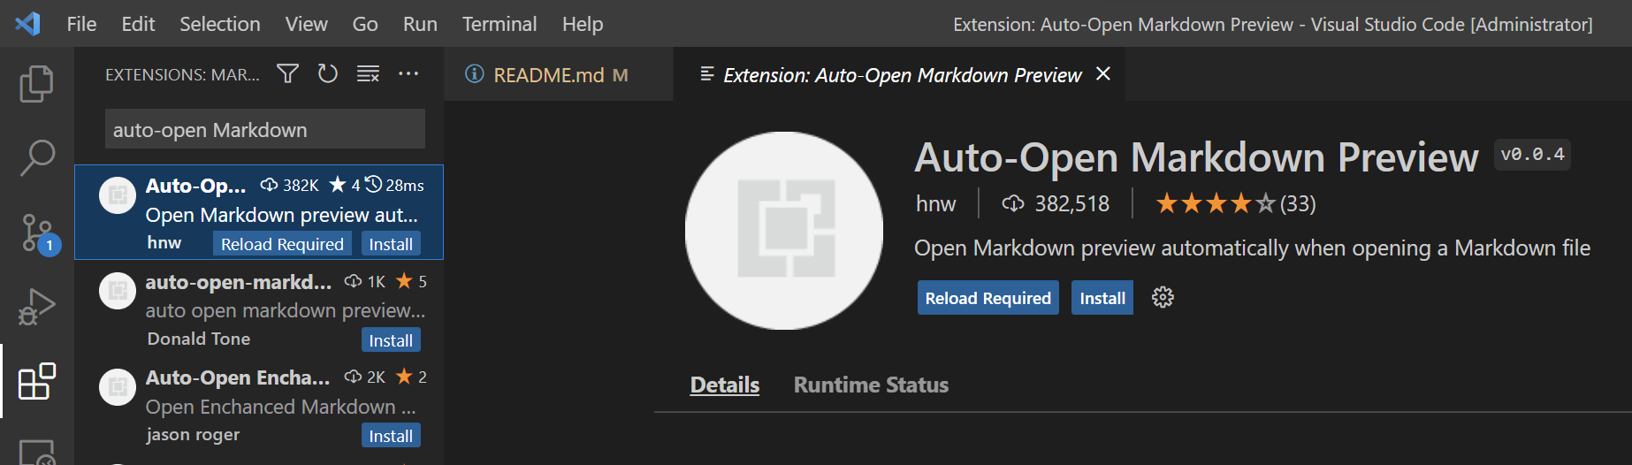
Task: Open the Go menu
Action: click(x=365, y=24)
